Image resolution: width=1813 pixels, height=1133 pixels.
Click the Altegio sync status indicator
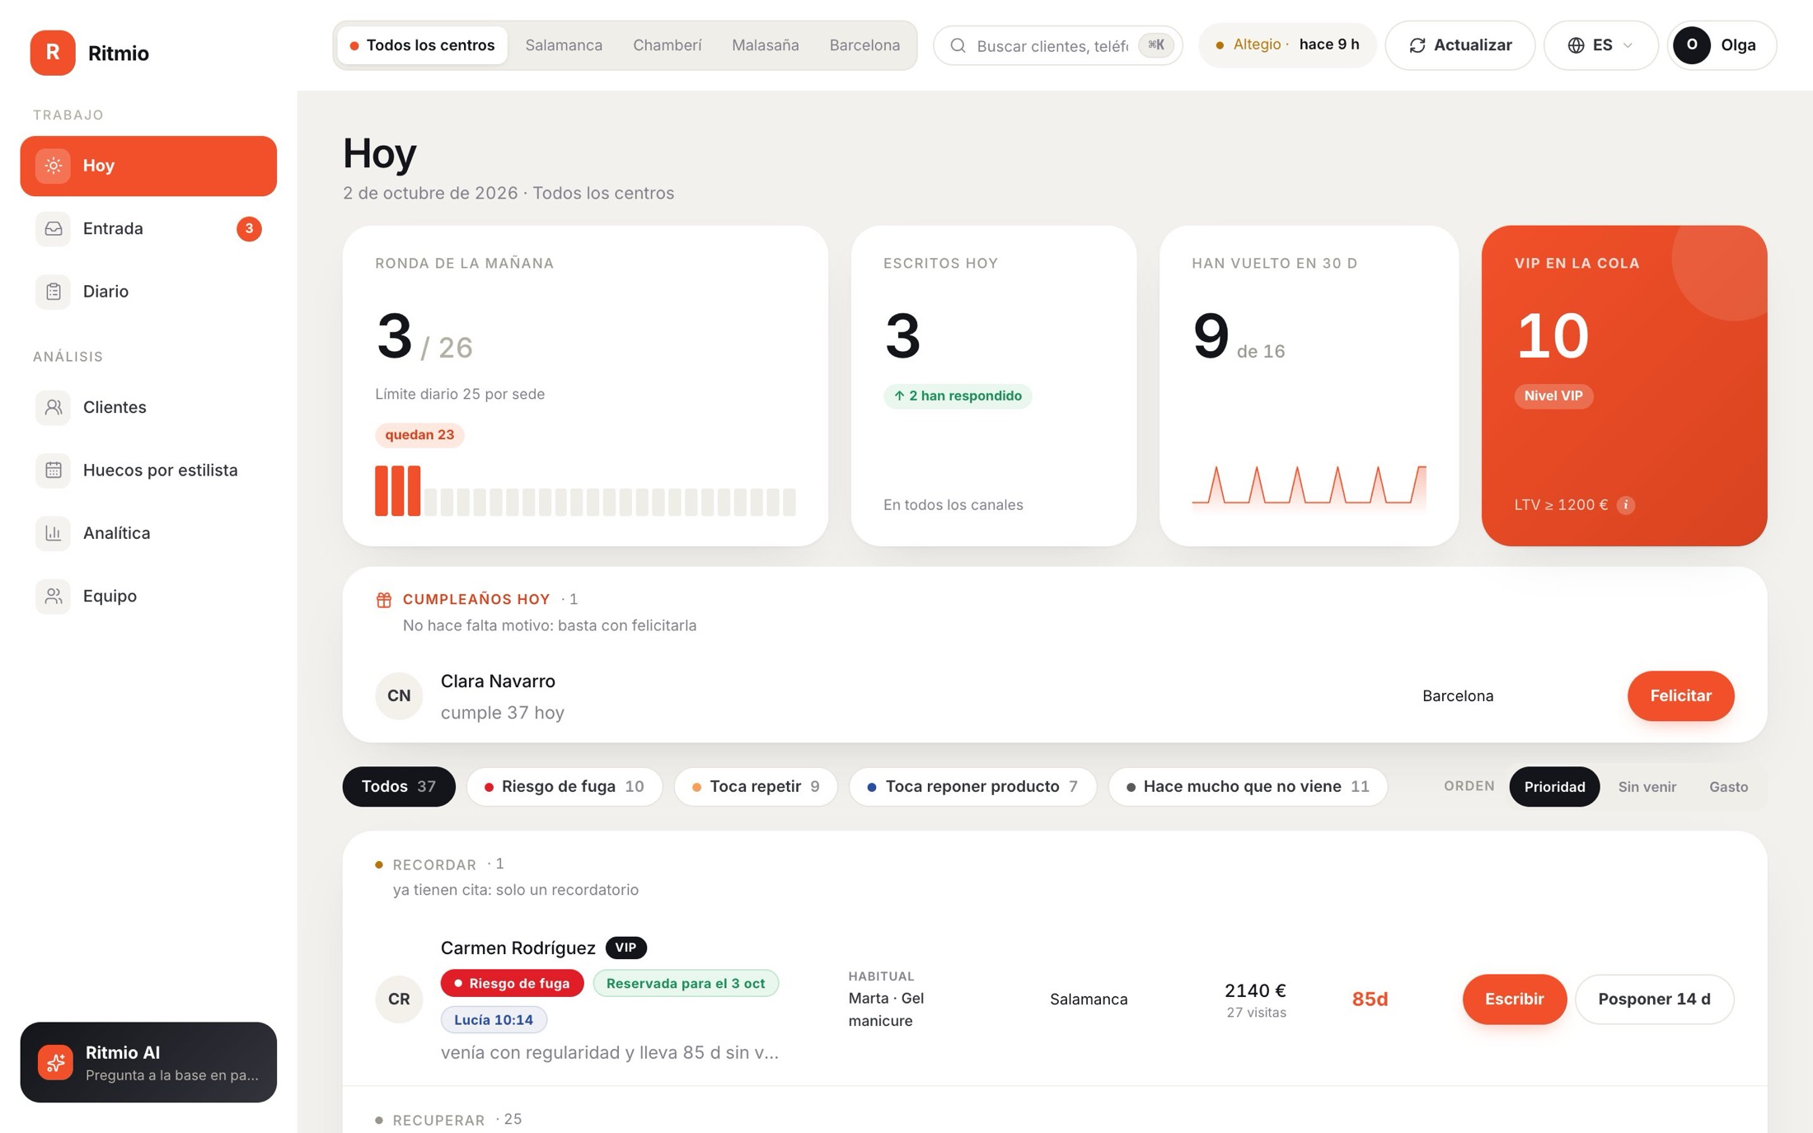[x=1287, y=45]
